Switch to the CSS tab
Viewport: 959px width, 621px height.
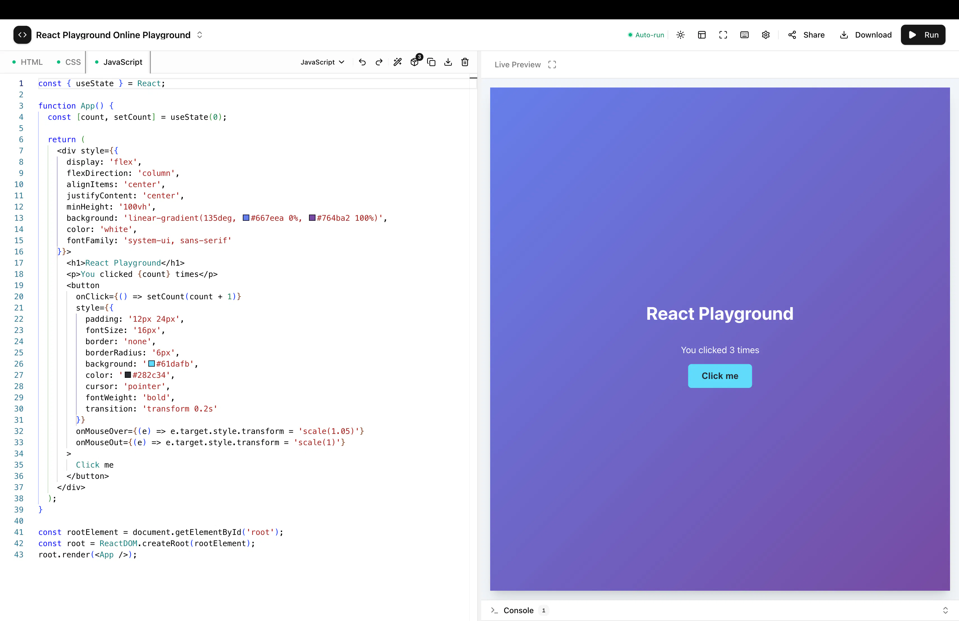pyautogui.click(x=68, y=62)
